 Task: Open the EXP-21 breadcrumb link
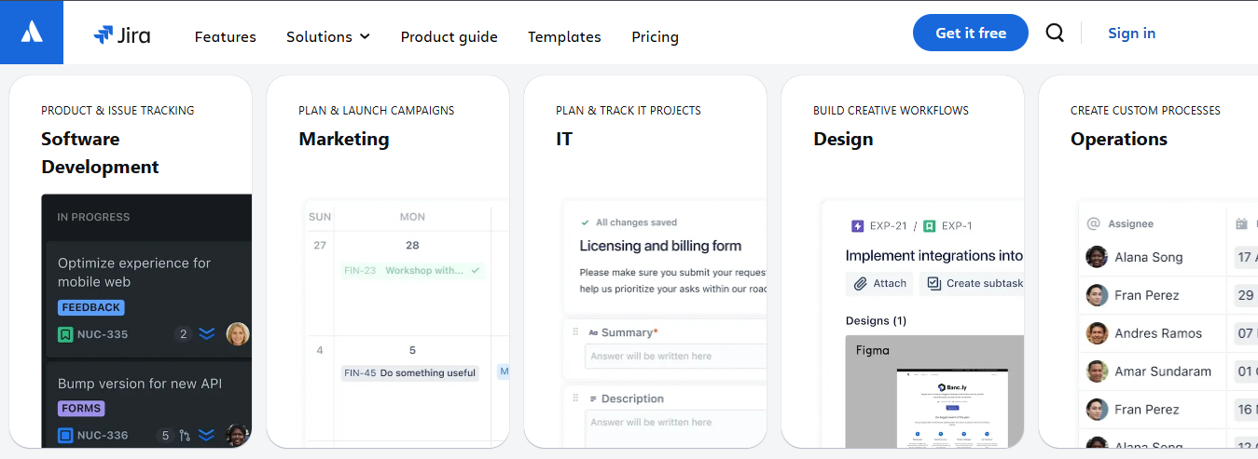[889, 225]
